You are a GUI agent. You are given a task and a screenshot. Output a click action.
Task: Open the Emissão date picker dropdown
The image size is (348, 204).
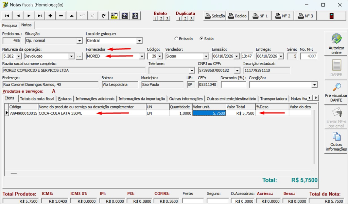[x=237, y=56]
